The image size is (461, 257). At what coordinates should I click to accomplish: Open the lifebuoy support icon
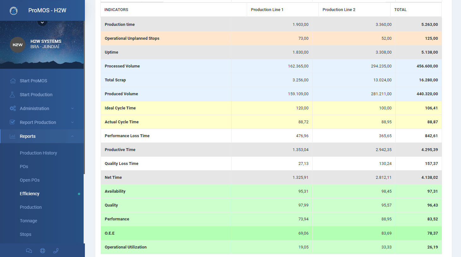click(x=43, y=251)
